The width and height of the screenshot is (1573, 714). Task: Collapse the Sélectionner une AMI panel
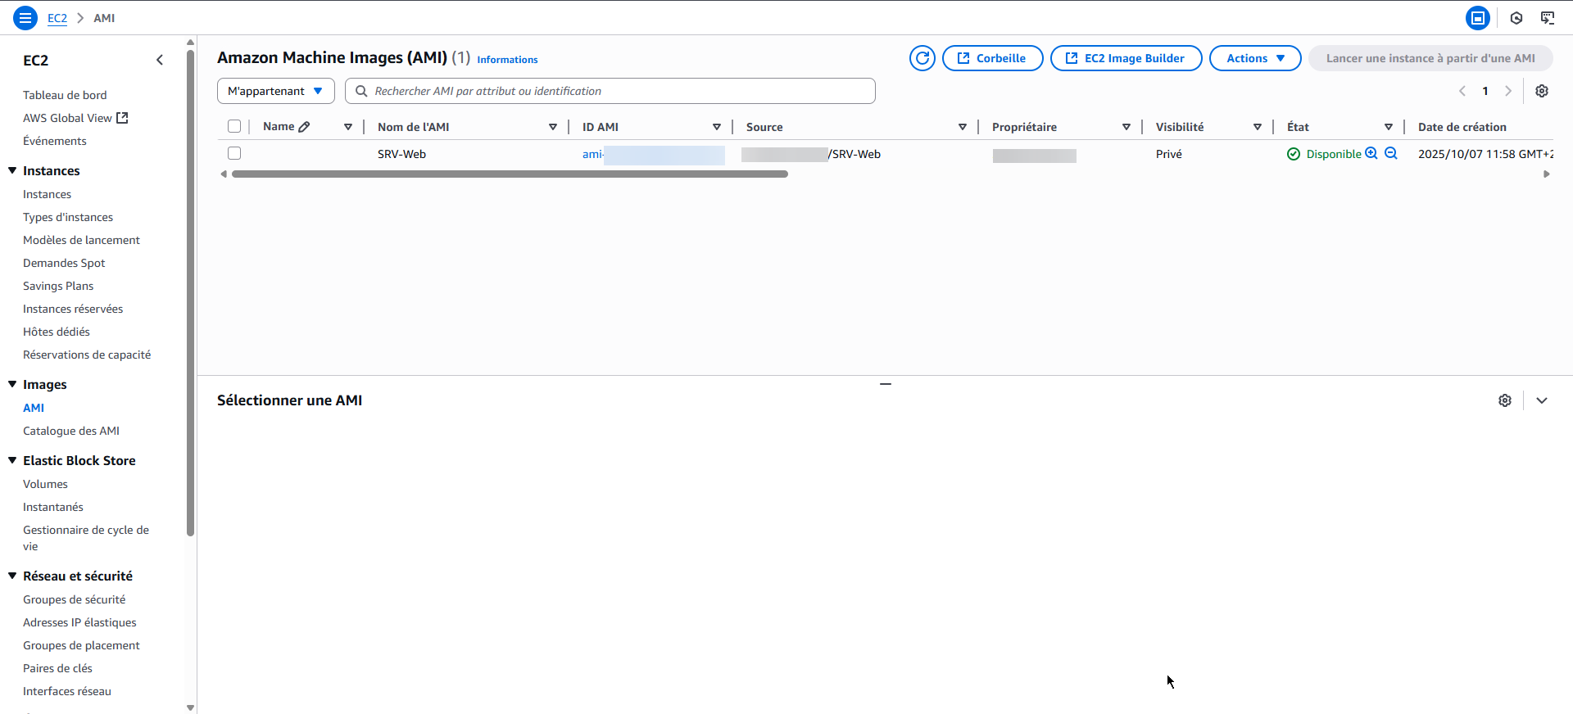coord(1542,400)
